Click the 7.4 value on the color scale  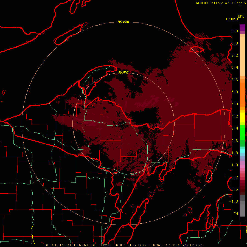[235, 68]
